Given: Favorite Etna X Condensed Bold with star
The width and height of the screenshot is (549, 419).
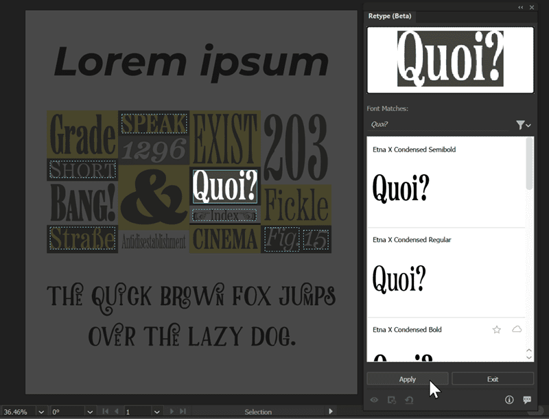Looking at the screenshot, I should click(x=496, y=329).
